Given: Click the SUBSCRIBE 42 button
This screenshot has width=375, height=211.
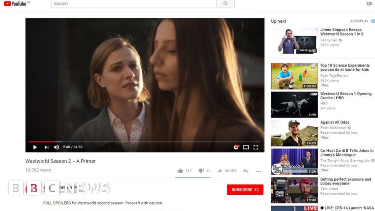Looking at the screenshot, I should pos(245,189).
